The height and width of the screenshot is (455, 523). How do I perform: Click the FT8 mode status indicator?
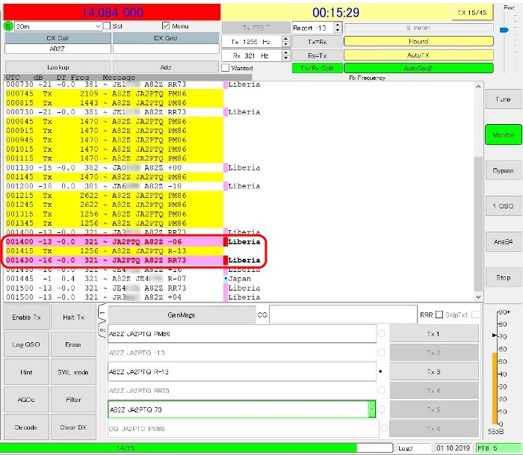point(498,448)
